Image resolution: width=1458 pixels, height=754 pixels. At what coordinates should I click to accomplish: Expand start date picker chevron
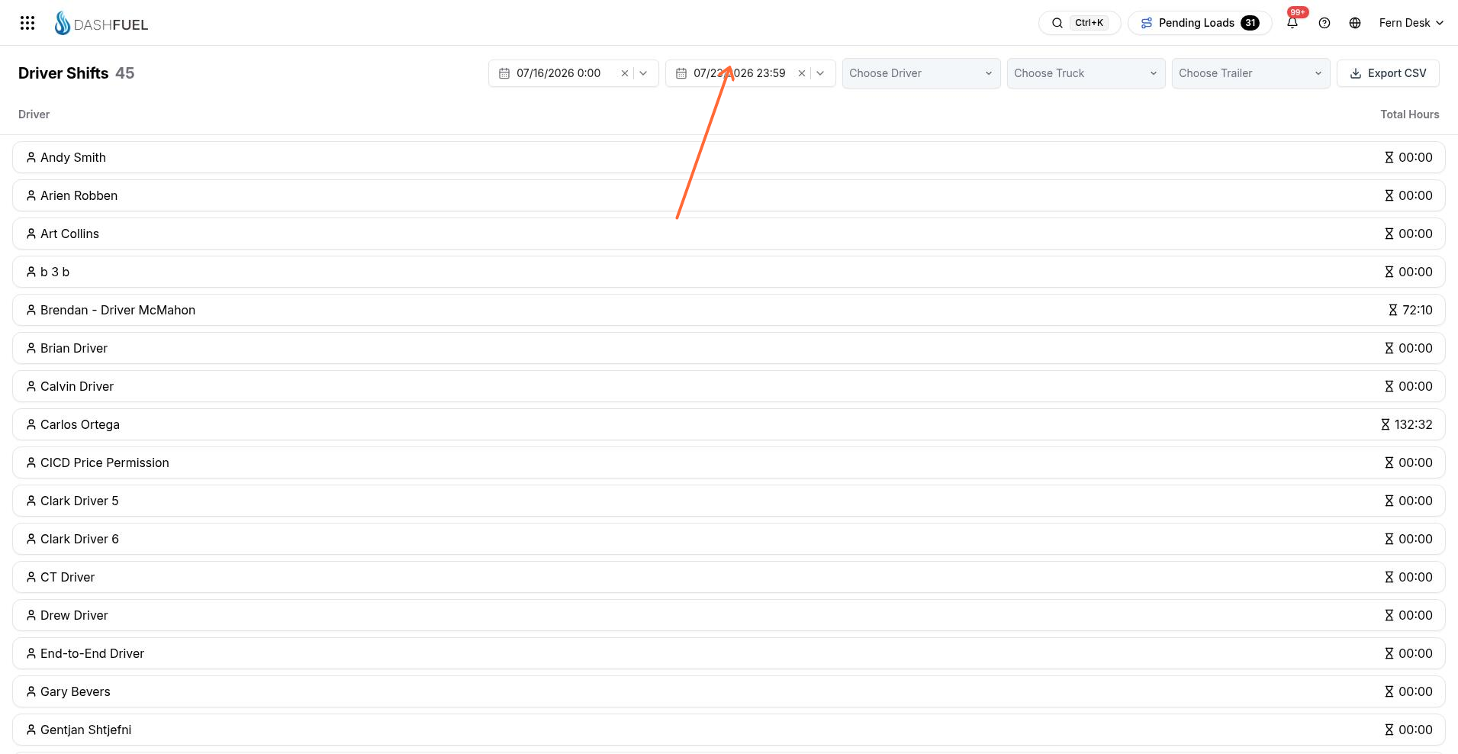[643, 73]
